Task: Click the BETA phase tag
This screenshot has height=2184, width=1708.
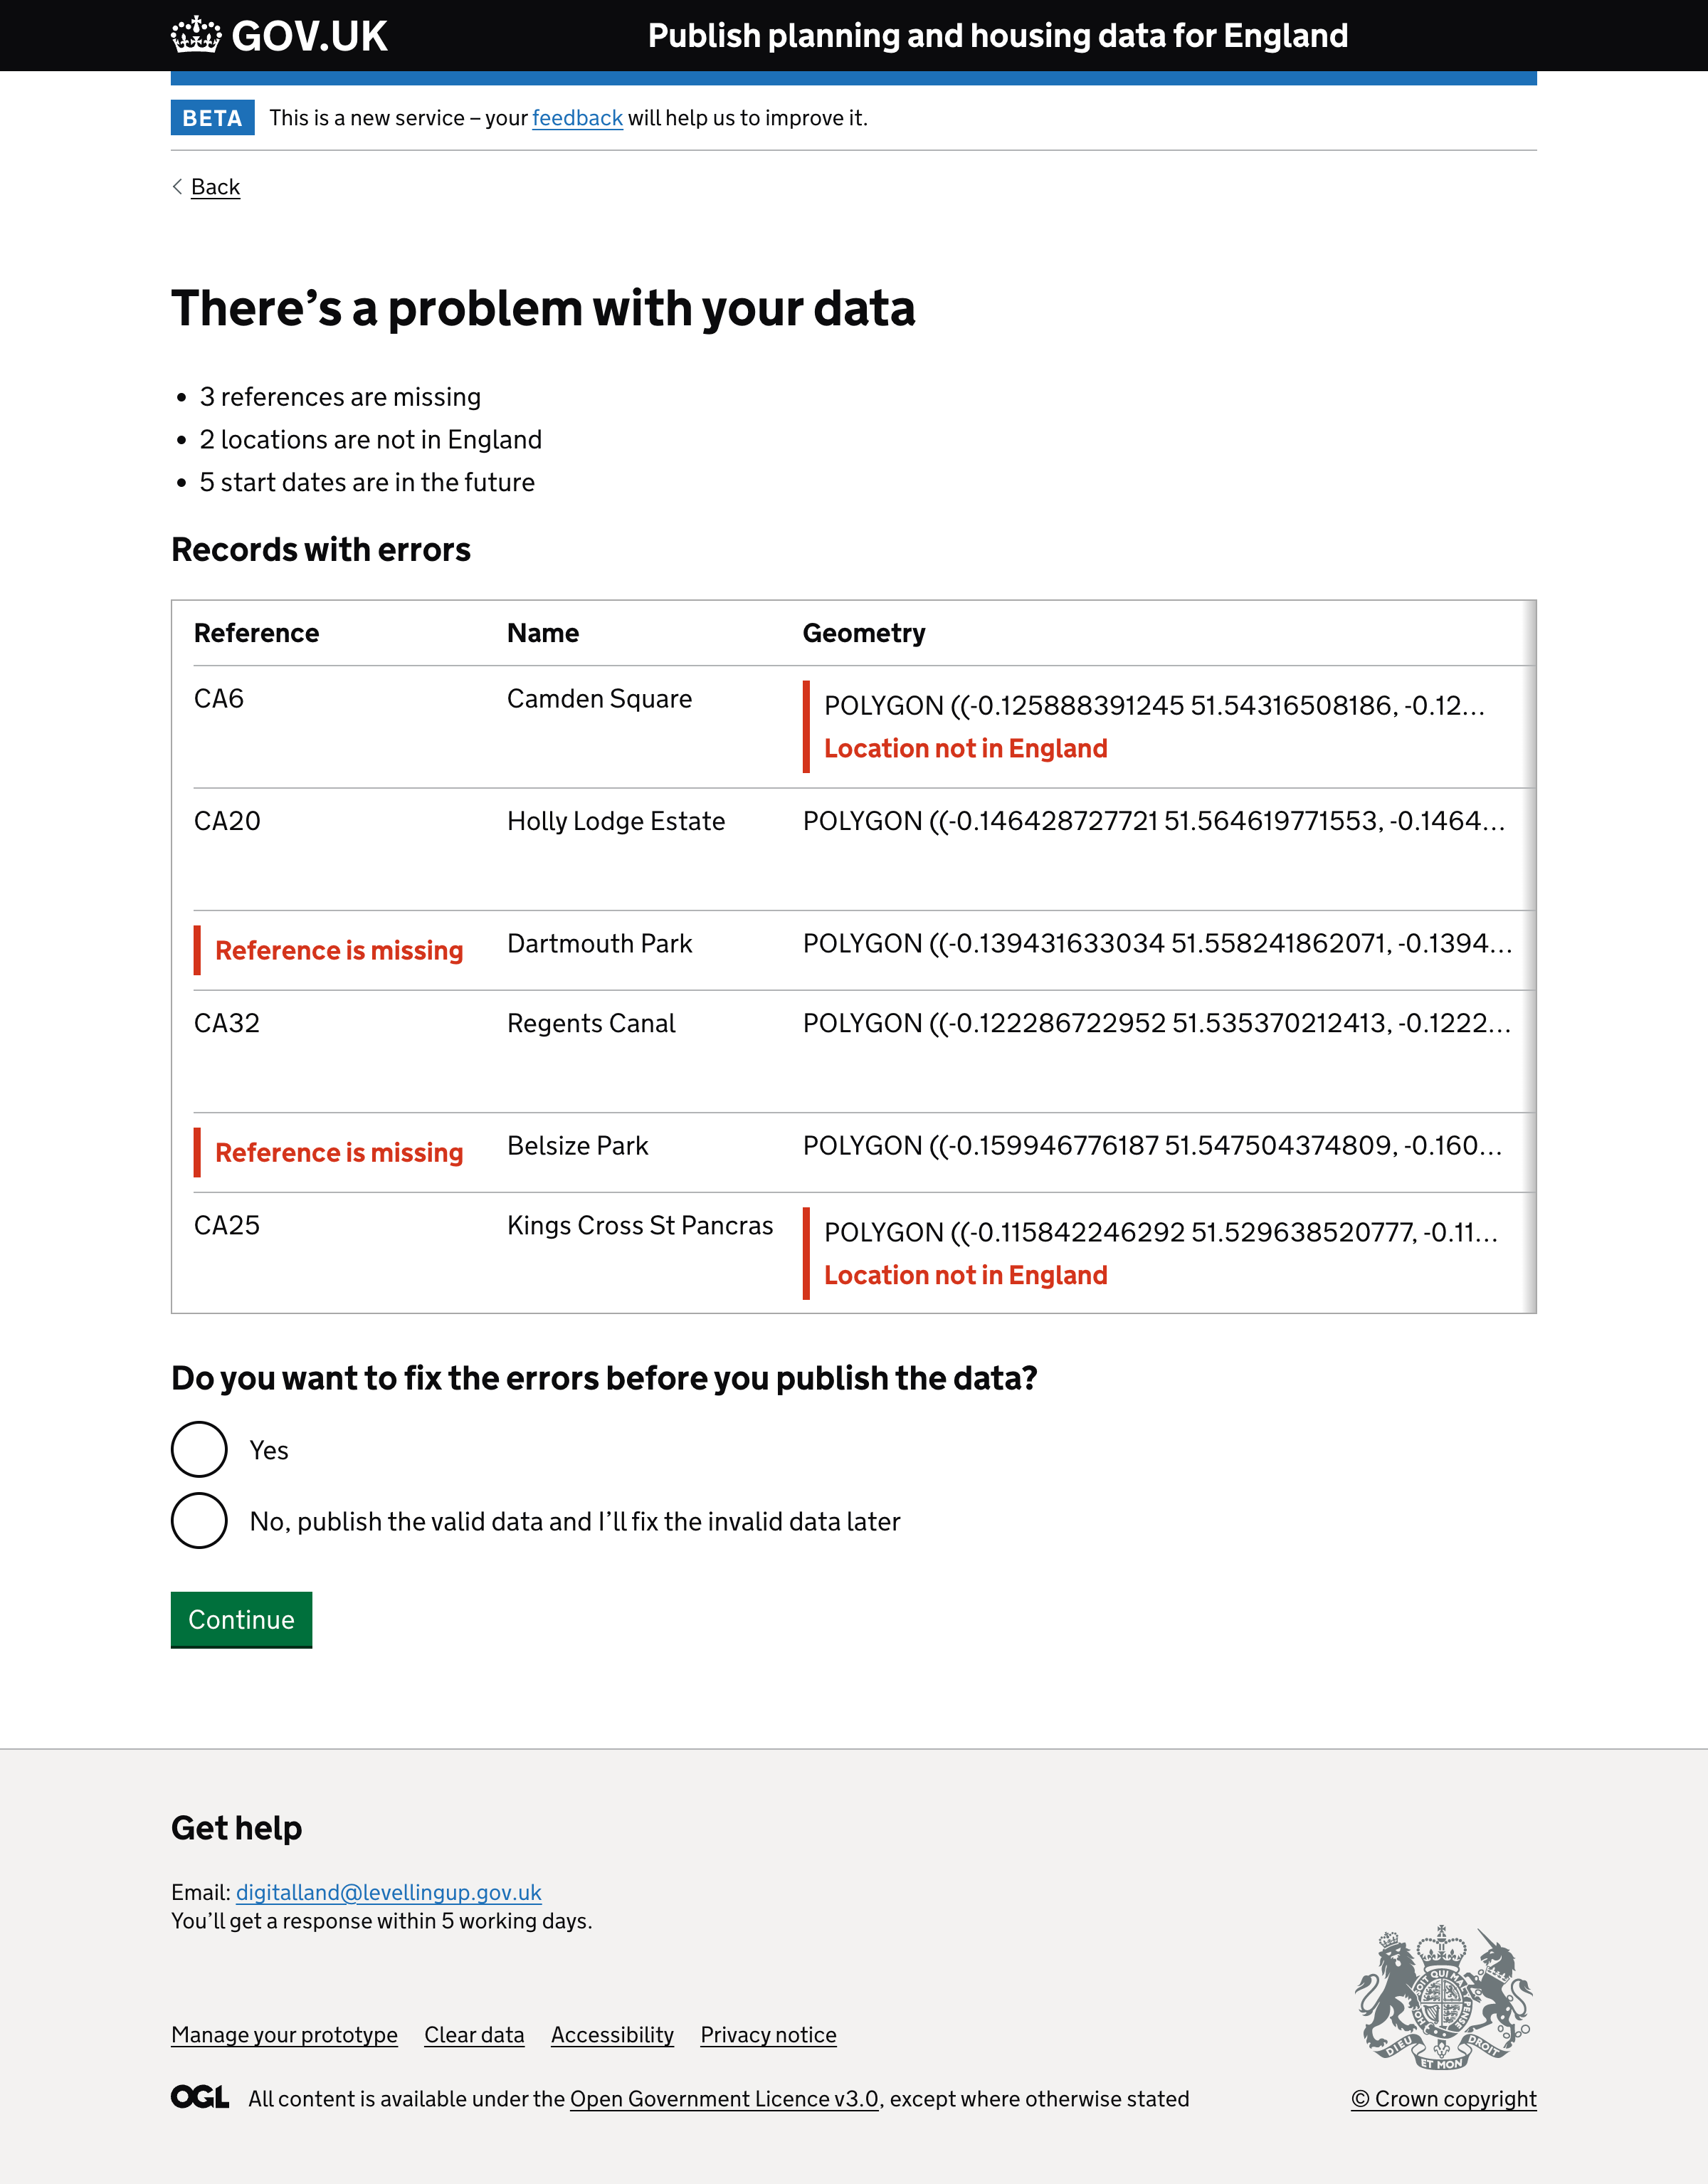Action: (212, 118)
